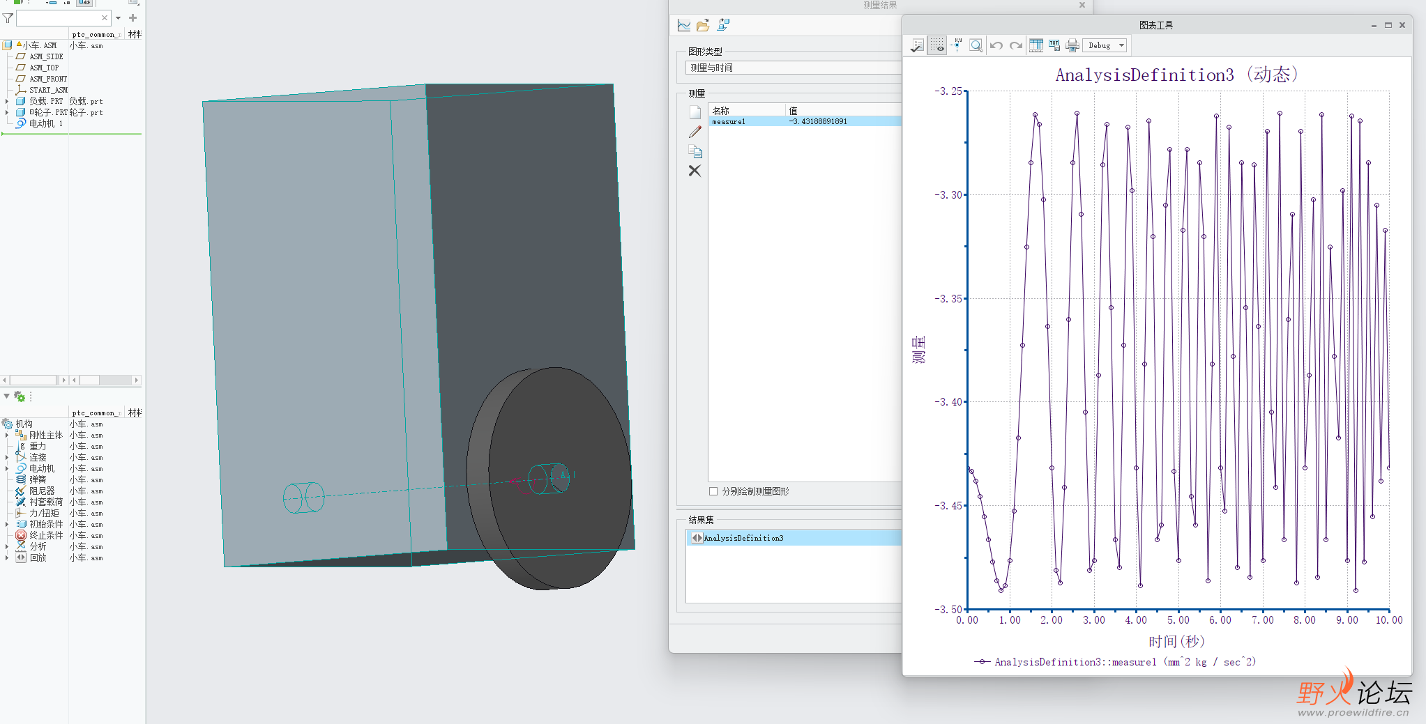
Task: Select measure1 row in measures table
Action: click(x=805, y=122)
